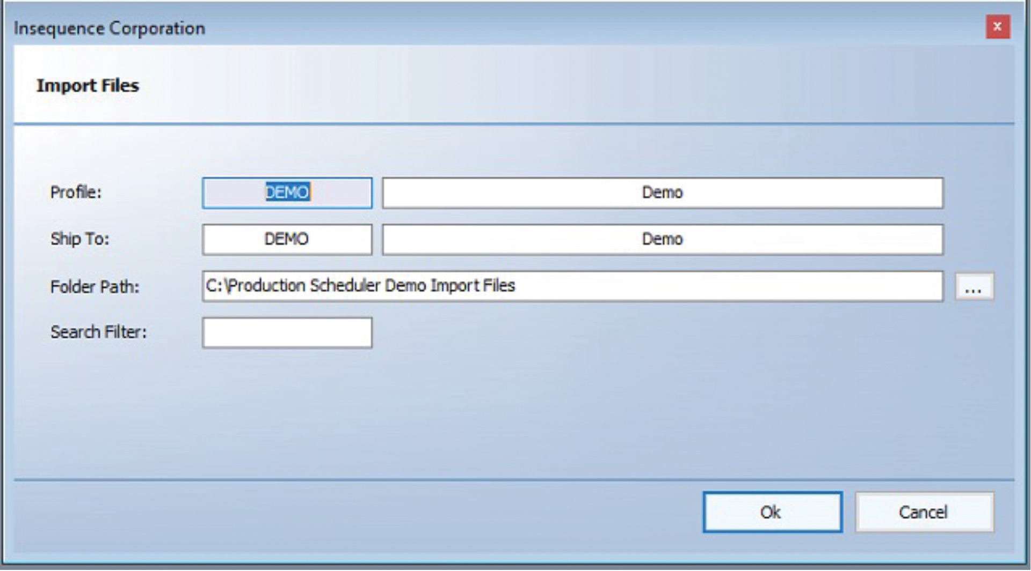Close the Insequence Corporation dialog
The height and width of the screenshot is (571, 1031).
[x=997, y=27]
